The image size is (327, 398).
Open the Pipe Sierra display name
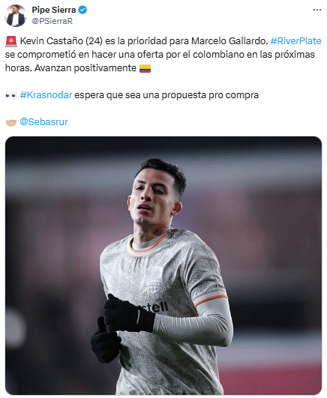54,10
